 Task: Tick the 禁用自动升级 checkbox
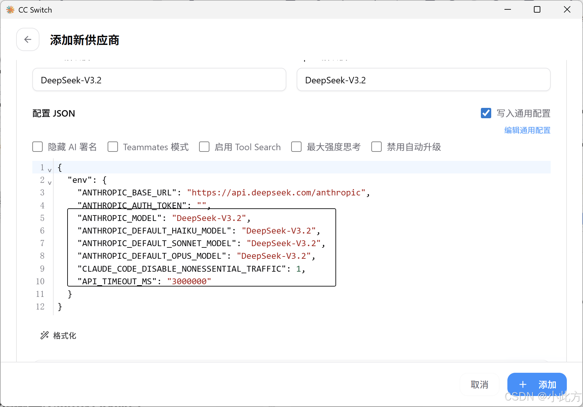tap(376, 147)
